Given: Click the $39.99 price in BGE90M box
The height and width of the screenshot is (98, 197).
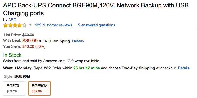Looking at the screenshot, I should click(37, 91).
